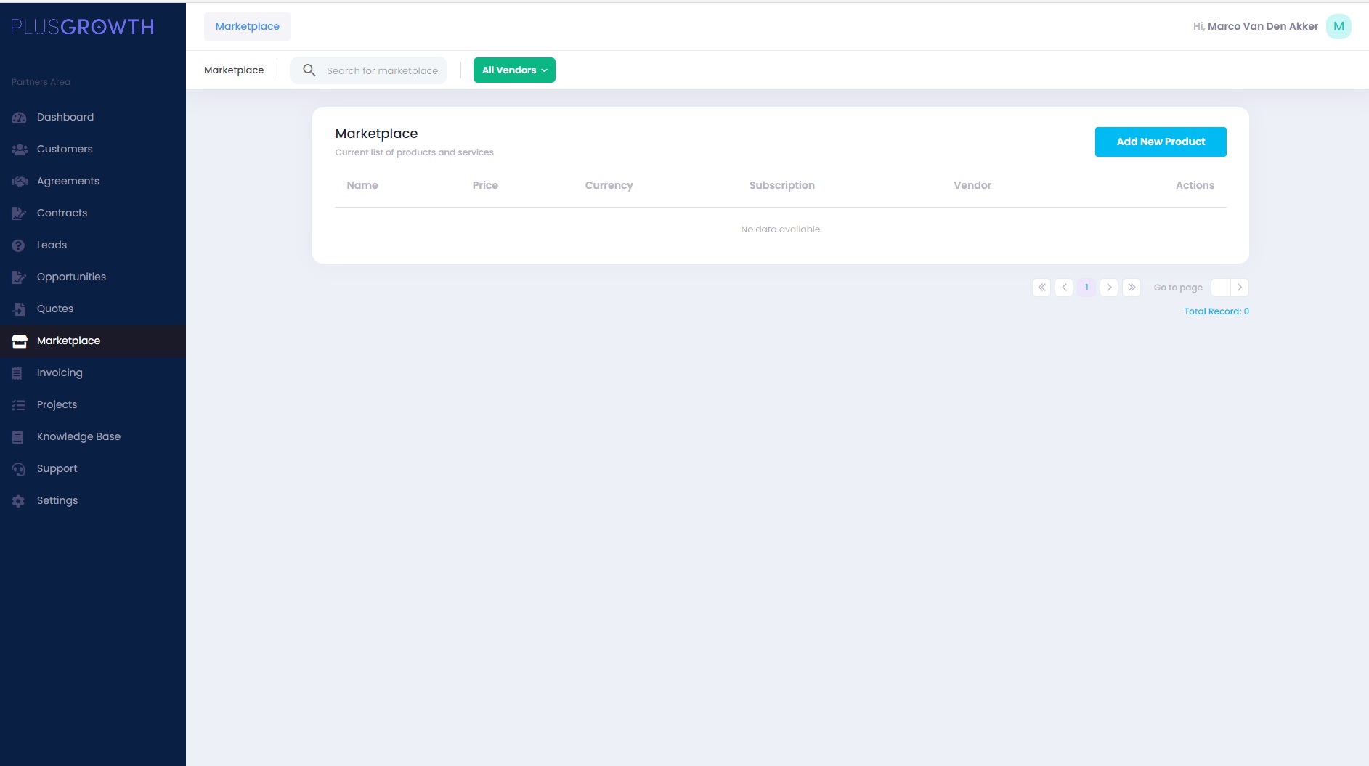Click the Customers people icon
Image resolution: width=1369 pixels, height=766 pixels.
19,150
